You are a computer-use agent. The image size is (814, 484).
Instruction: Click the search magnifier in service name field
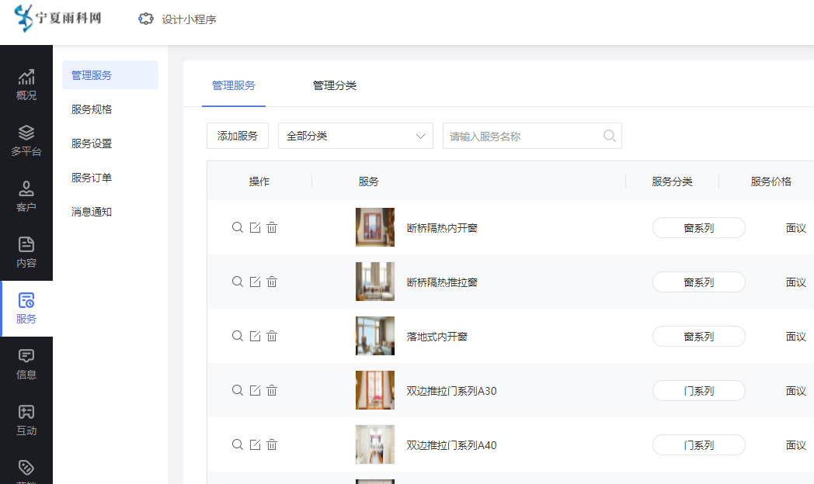pos(610,136)
